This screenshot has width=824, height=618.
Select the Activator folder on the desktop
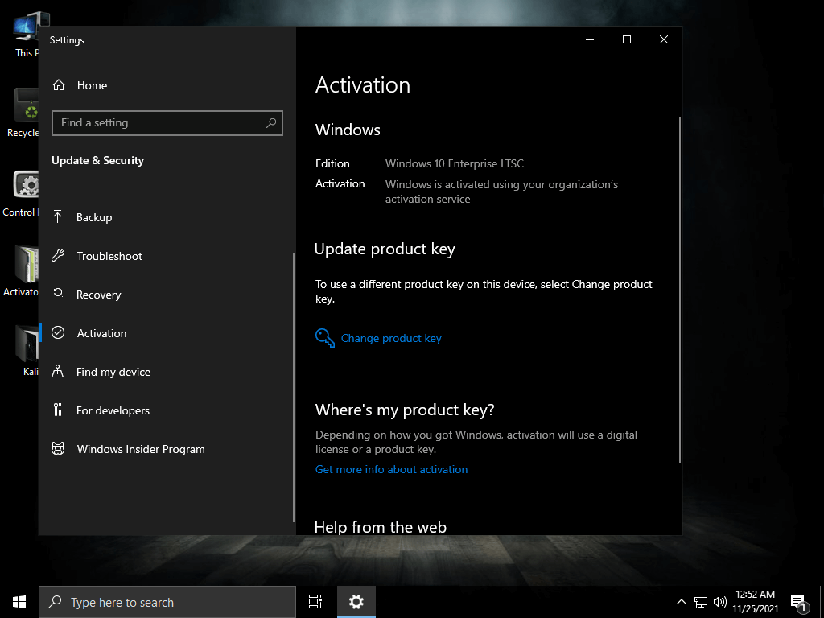pyautogui.click(x=21, y=271)
